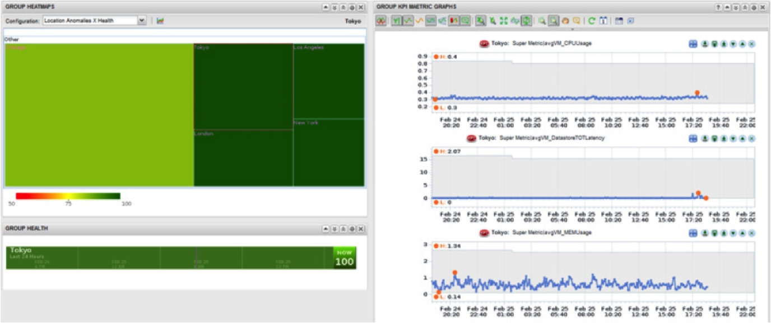
Task: Click MEMUsage high marker dot near Feb 24 20:20
Action: click(454, 272)
